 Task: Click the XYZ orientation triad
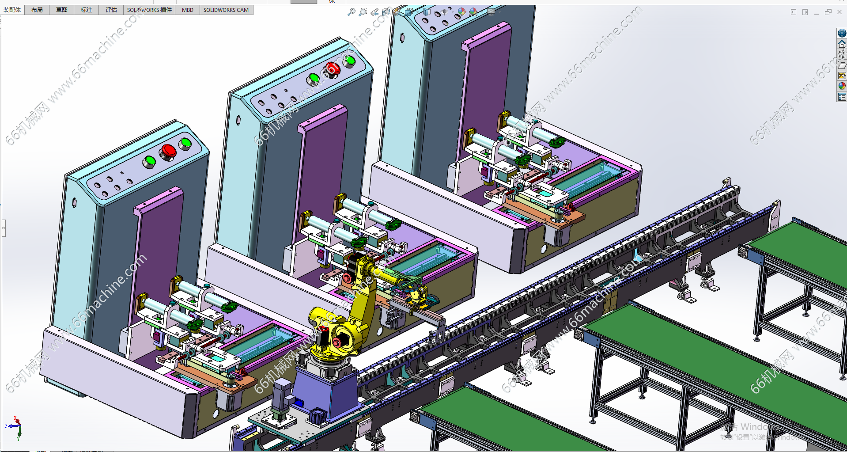(x=16, y=427)
